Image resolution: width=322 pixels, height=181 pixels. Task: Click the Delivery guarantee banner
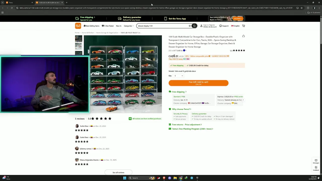(x=130, y=19)
